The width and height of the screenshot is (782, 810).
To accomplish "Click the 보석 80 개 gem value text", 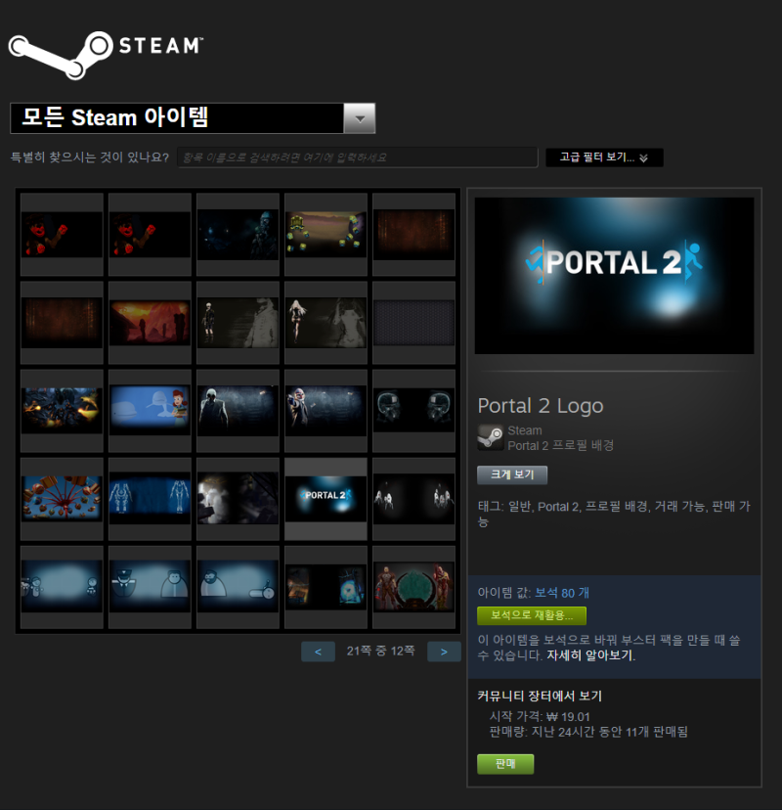I will pyautogui.click(x=562, y=593).
